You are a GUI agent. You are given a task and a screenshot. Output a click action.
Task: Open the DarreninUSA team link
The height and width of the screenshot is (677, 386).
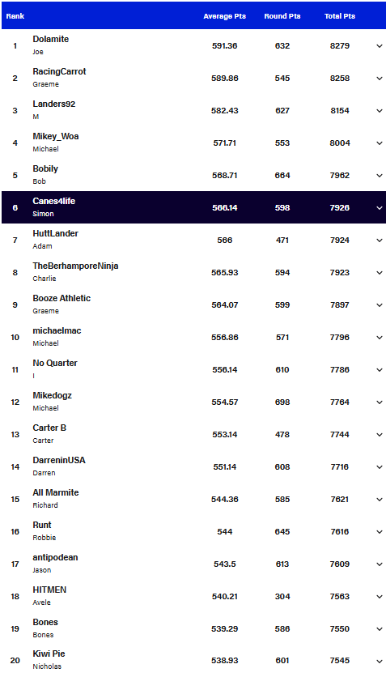coord(59,460)
